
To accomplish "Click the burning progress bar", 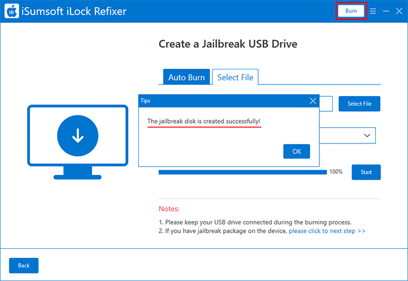I will click(x=242, y=172).
